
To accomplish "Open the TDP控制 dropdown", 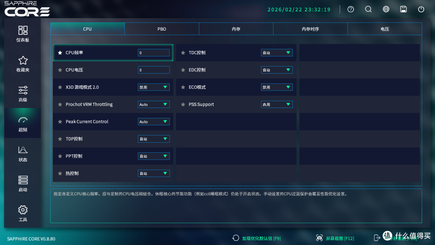I will point(154,139).
